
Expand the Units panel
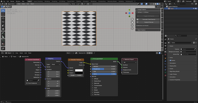pos(182,58)
